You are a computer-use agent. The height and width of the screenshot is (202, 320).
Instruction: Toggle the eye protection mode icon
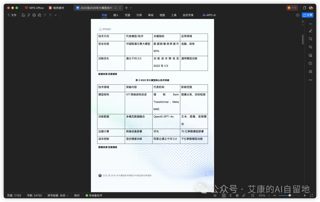coord(215,196)
